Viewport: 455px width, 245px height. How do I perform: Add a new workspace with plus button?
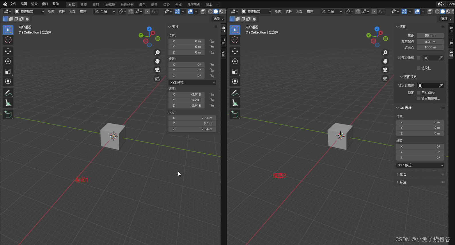tap(218, 5)
